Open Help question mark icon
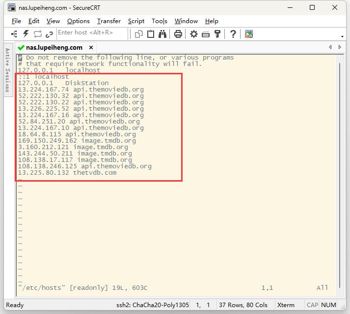The image size is (350, 314). pos(233,34)
